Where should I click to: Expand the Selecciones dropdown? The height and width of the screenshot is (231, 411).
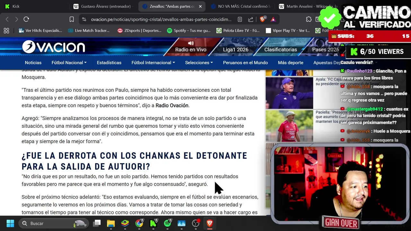[x=199, y=63]
